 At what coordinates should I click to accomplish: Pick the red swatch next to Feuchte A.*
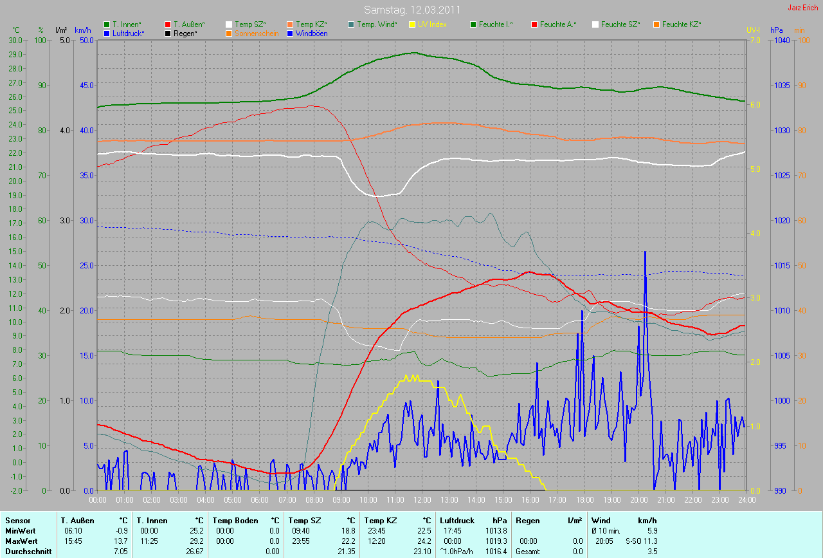[x=535, y=24]
